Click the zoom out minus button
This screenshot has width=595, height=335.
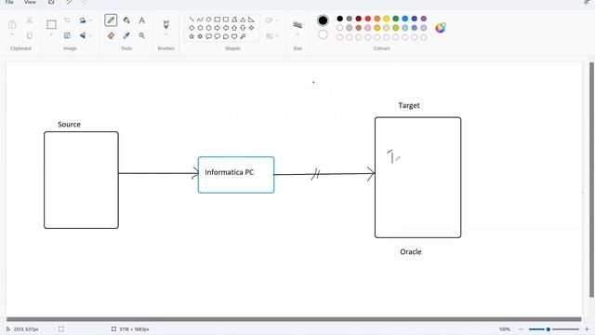click(521, 328)
